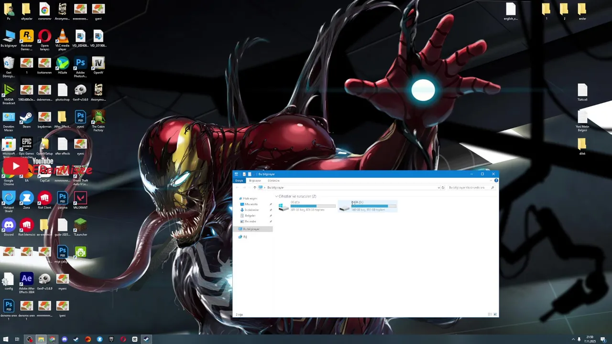Select the Yeni Metin Belgesi desktop file
The image size is (612, 344).
click(582, 121)
